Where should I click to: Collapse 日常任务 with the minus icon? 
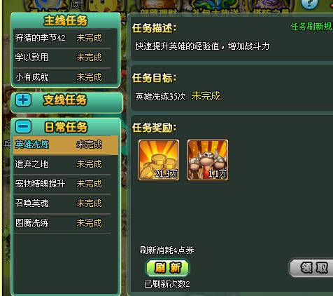pyautogui.click(x=23, y=126)
